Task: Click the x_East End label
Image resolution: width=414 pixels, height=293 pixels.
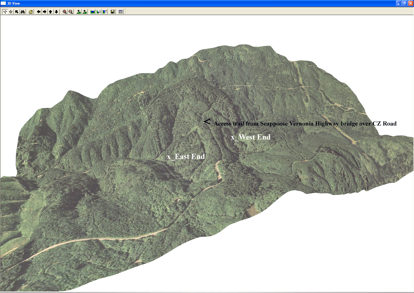Action: tap(186, 157)
